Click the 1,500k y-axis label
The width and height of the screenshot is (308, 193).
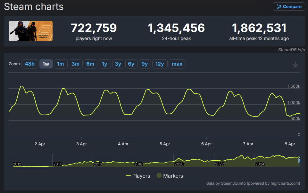(294, 86)
